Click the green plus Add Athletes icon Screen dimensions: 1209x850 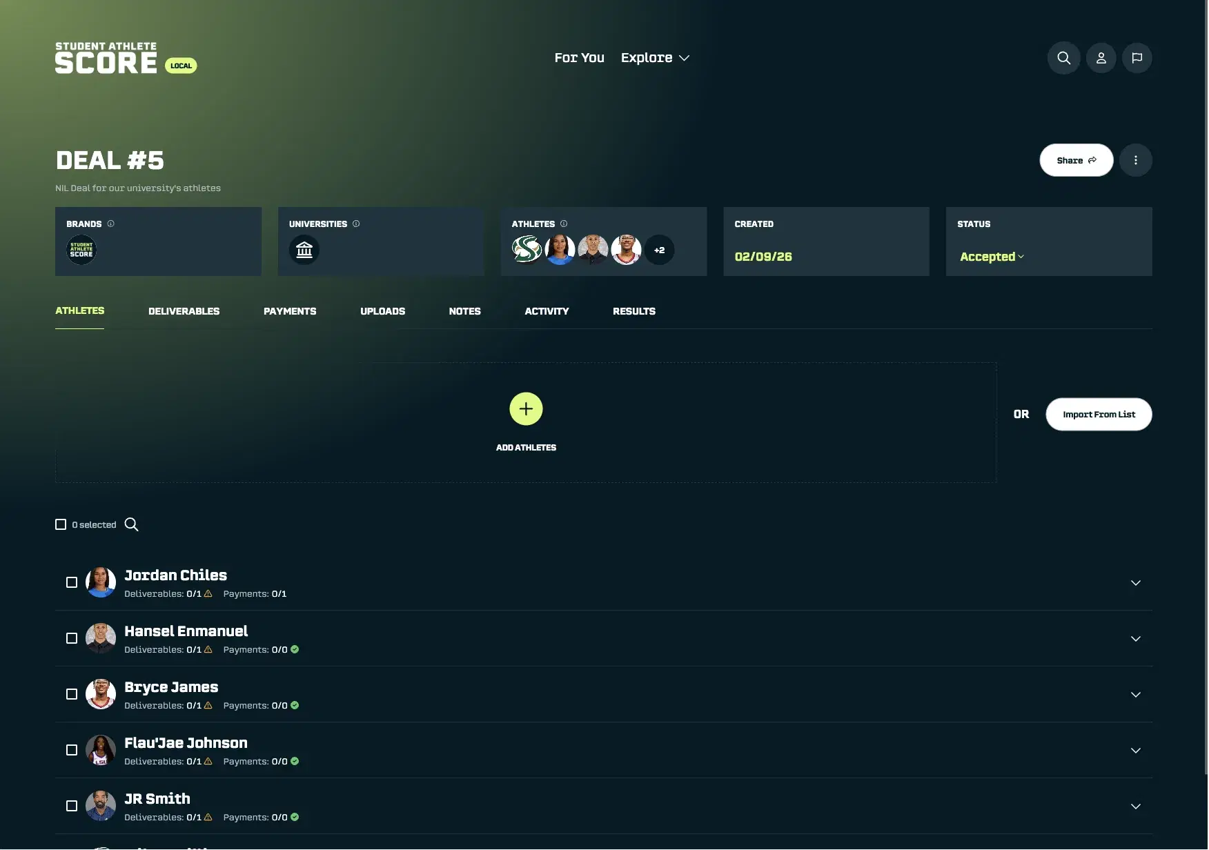pos(526,409)
